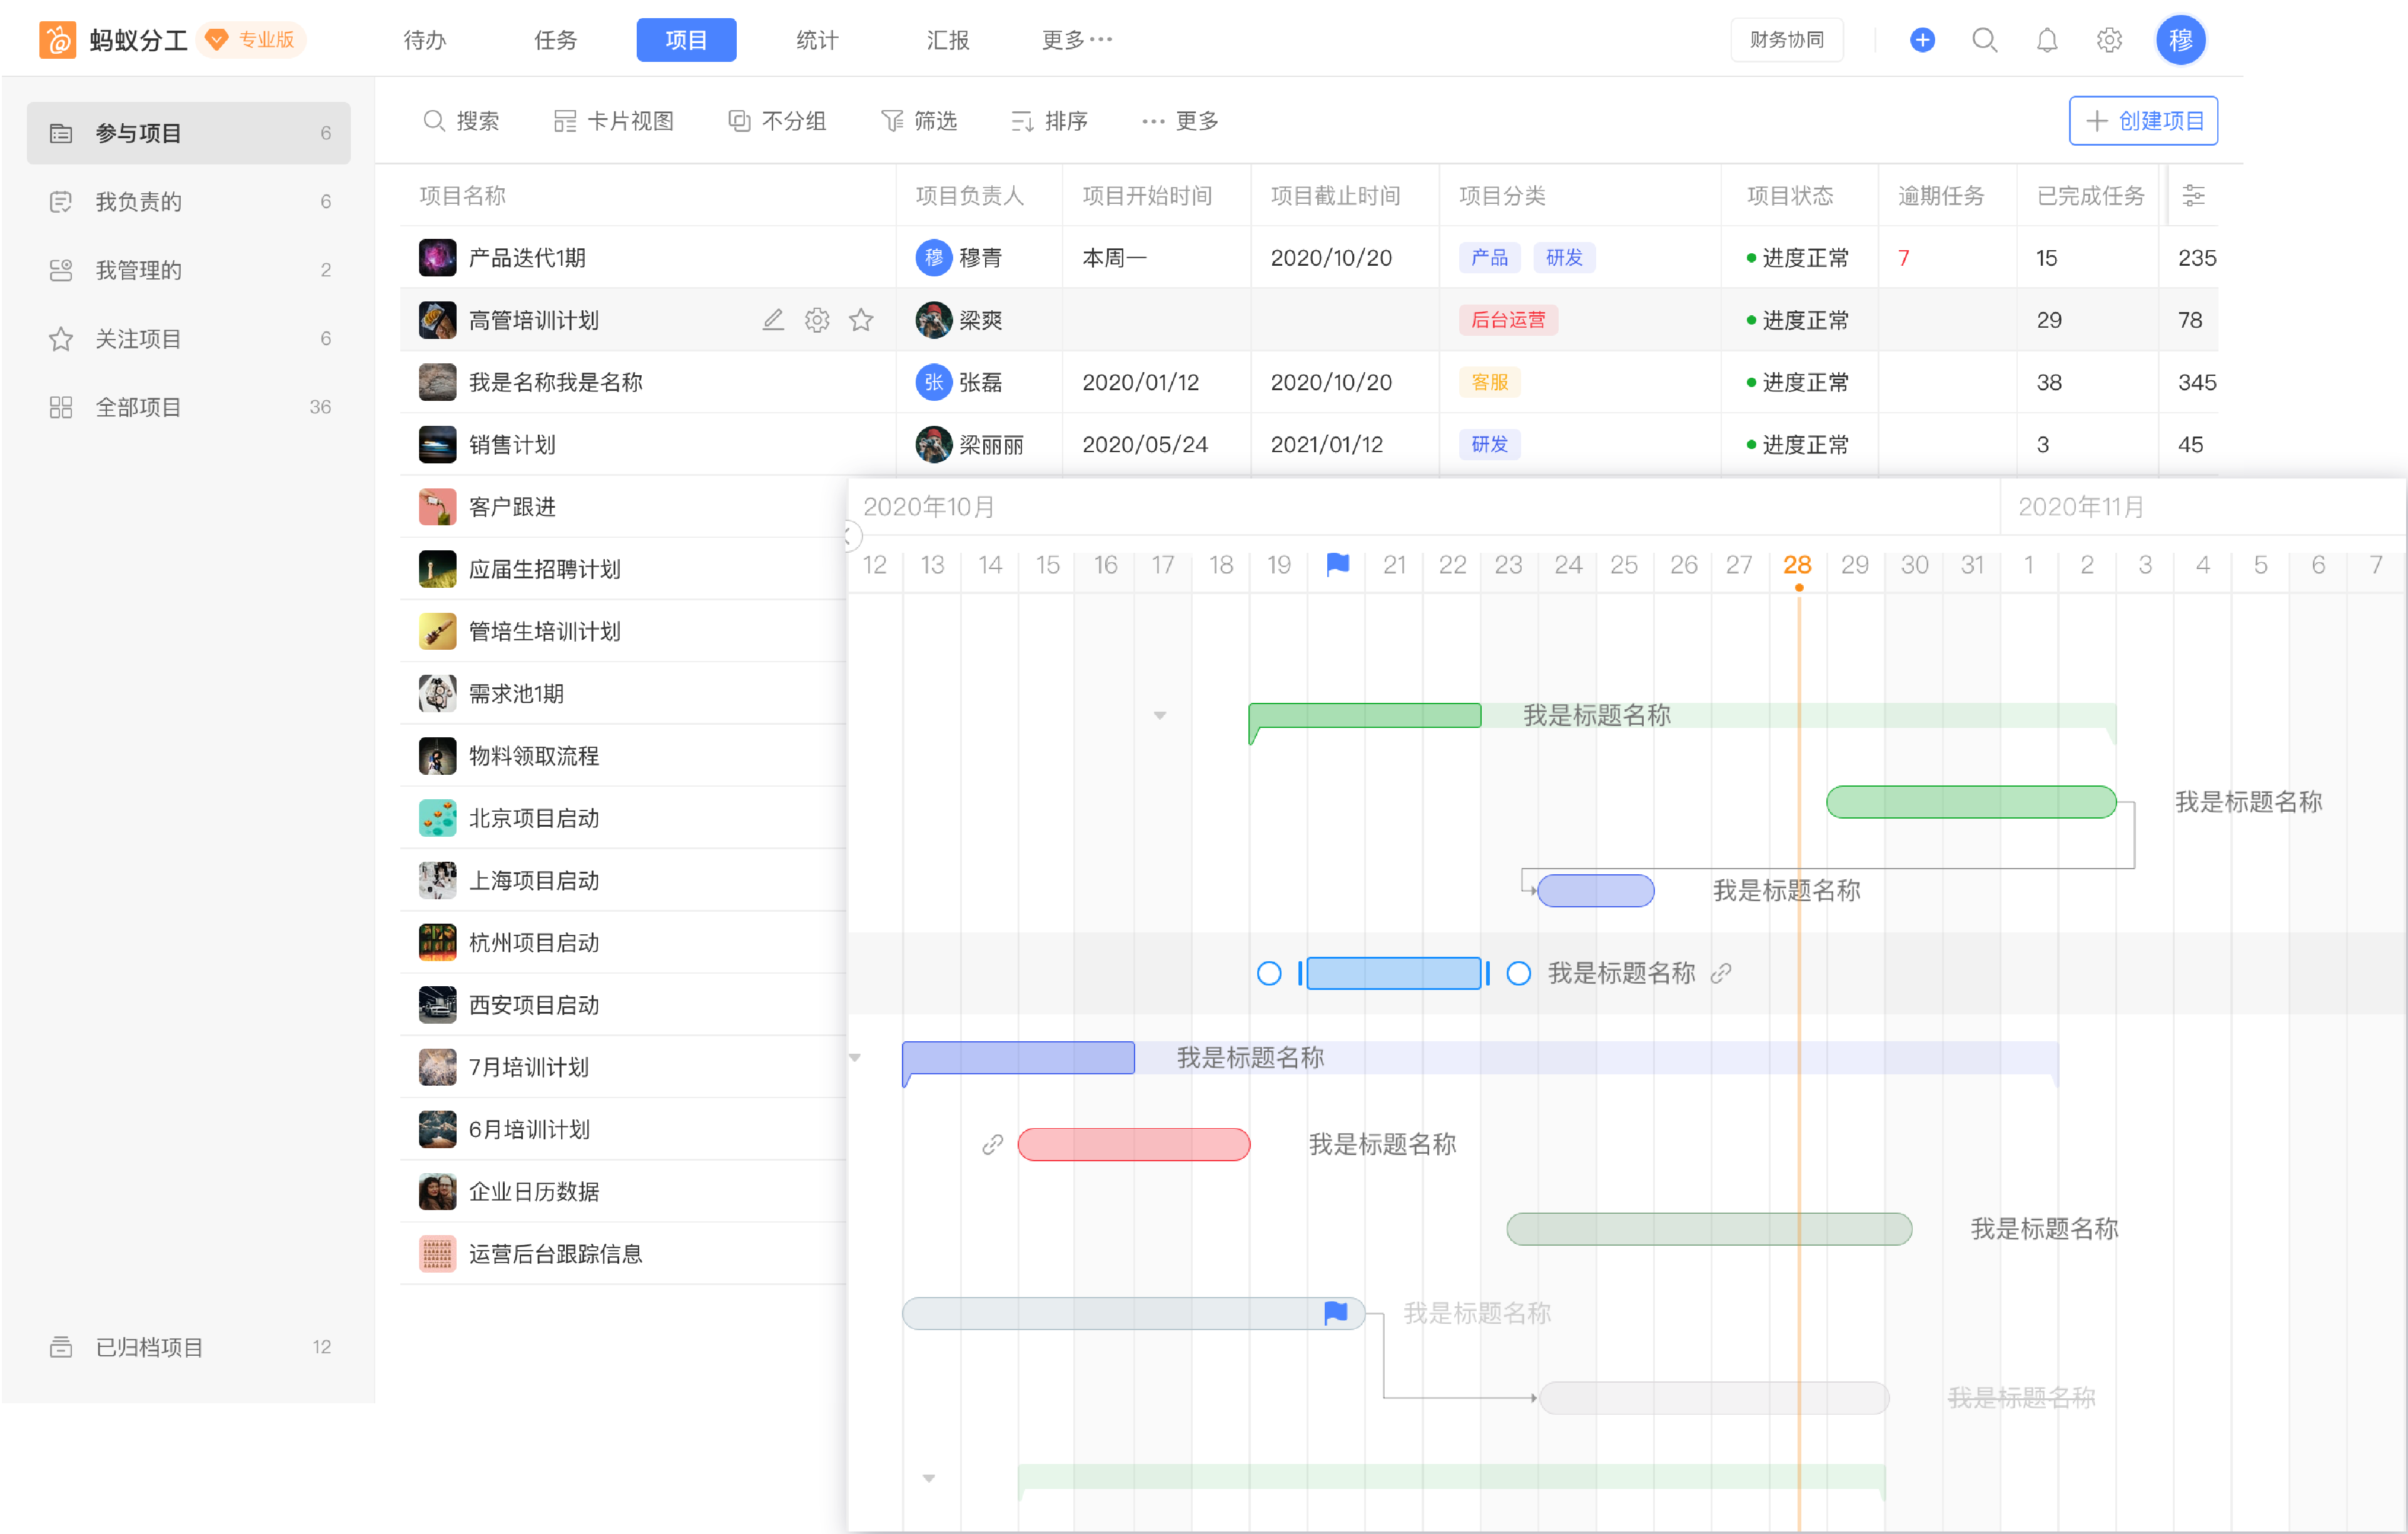
Task: Star the 高管培训计划 project
Action: (x=861, y=320)
